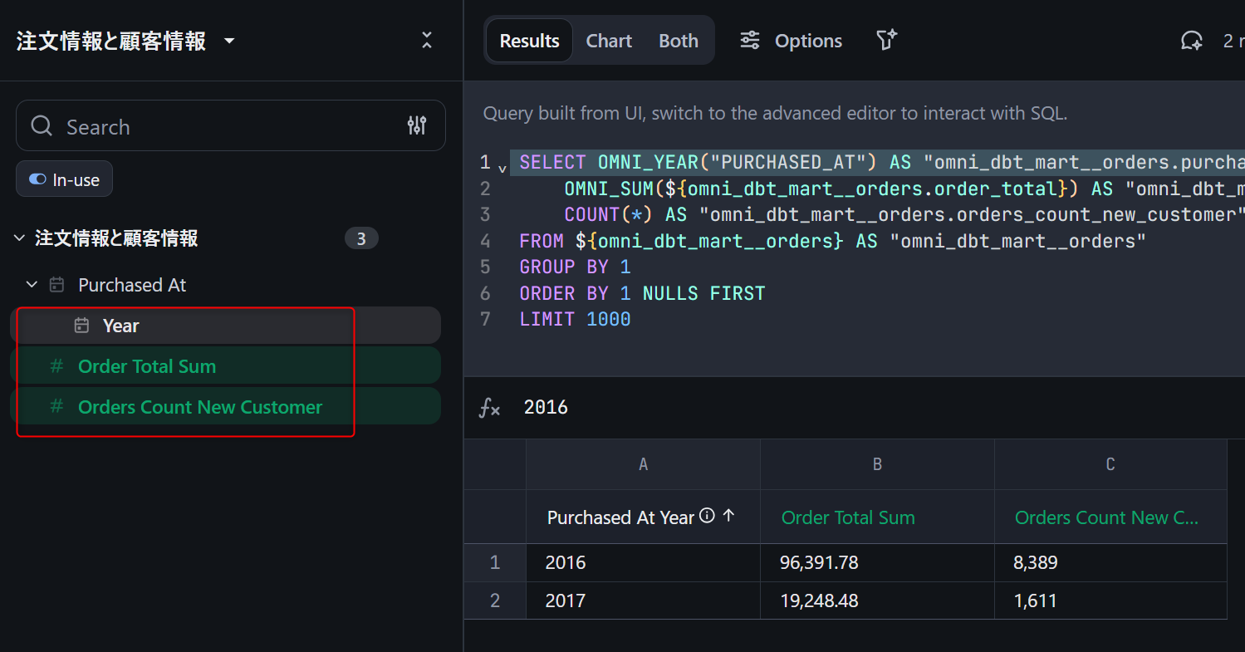Click the fx formula icon
The height and width of the screenshot is (652, 1245).
(490, 408)
